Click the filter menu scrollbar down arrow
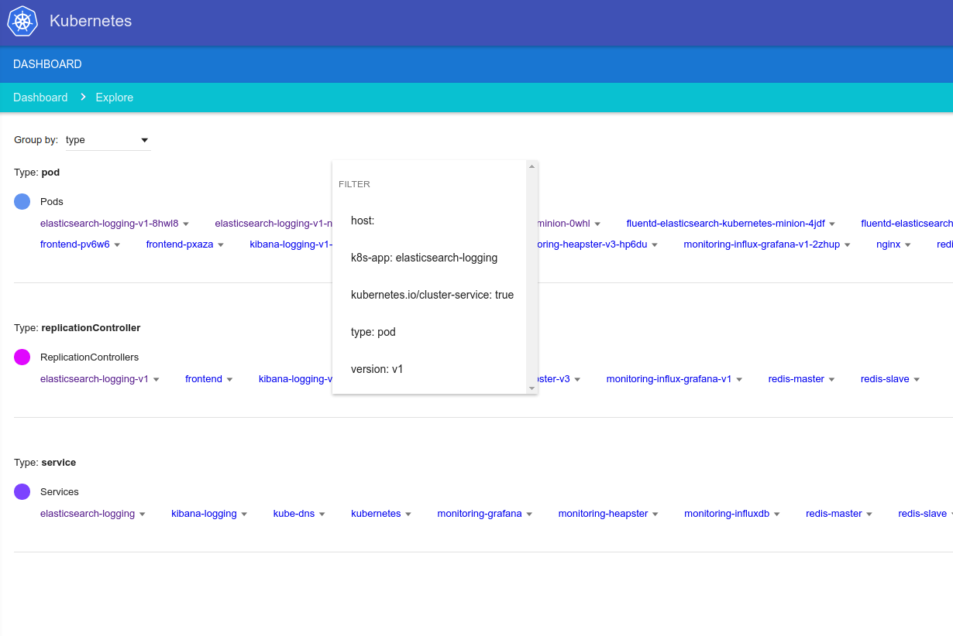Screen dimensions: 953x636 532,388
